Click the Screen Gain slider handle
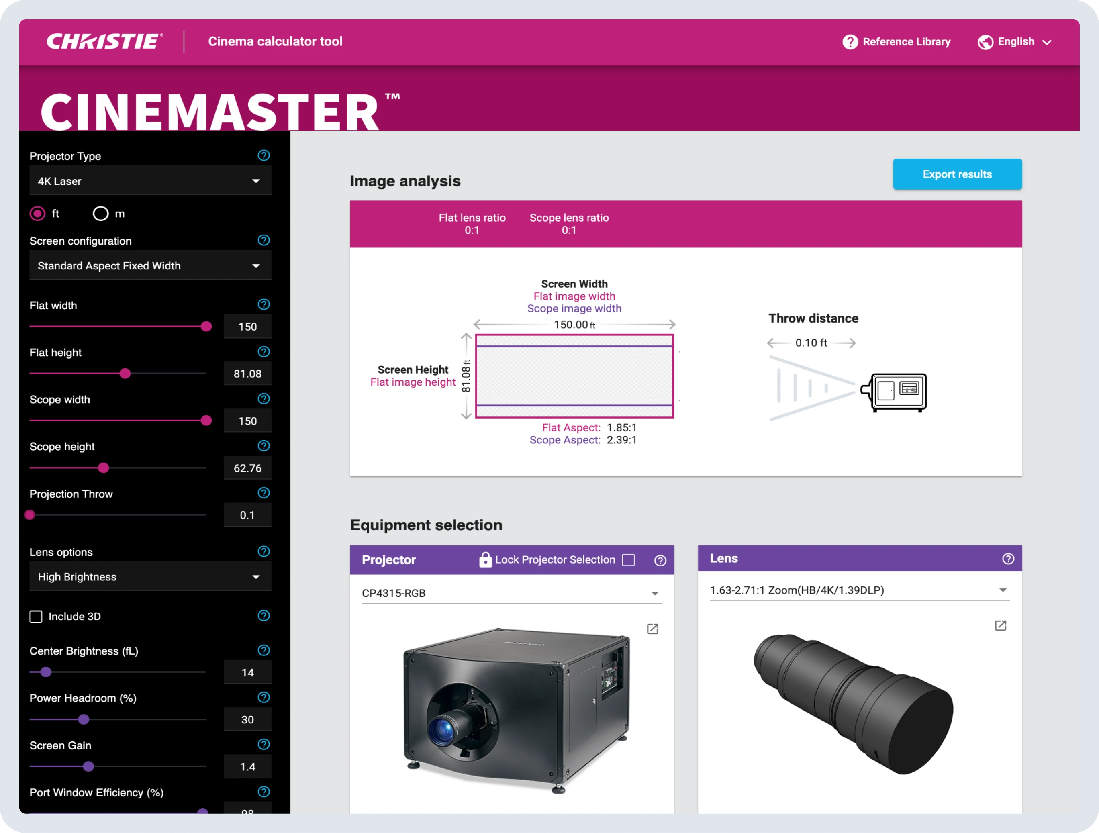 click(x=88, y=766)
